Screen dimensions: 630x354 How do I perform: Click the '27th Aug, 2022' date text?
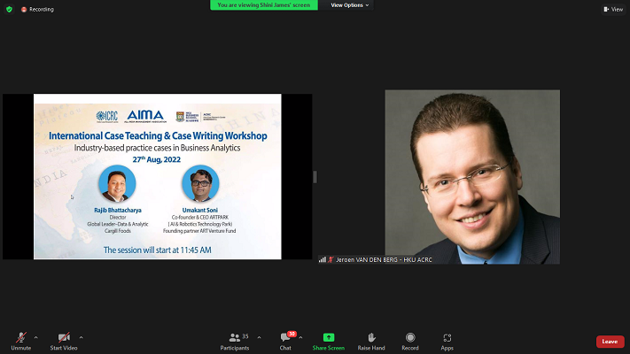tap(157, 159)
